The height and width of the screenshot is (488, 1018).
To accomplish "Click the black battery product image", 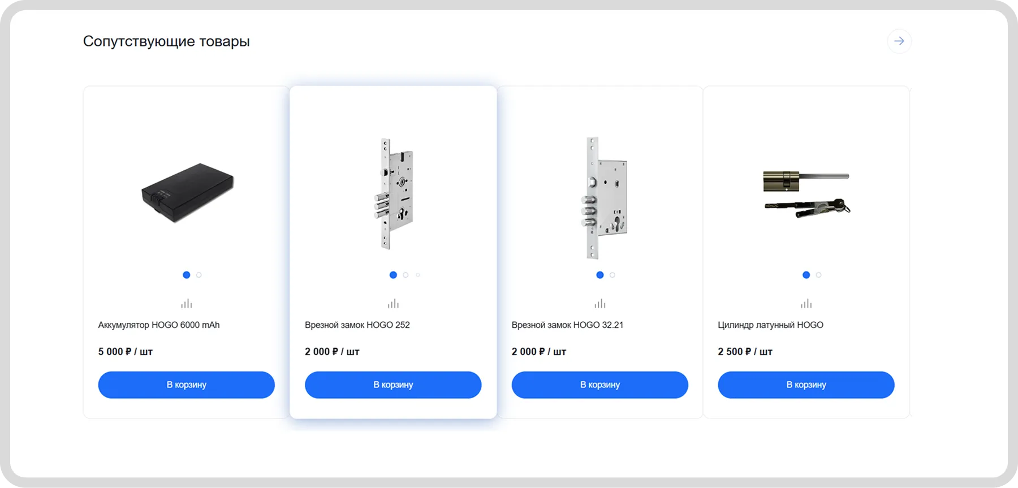I will [x=187, y=192].
